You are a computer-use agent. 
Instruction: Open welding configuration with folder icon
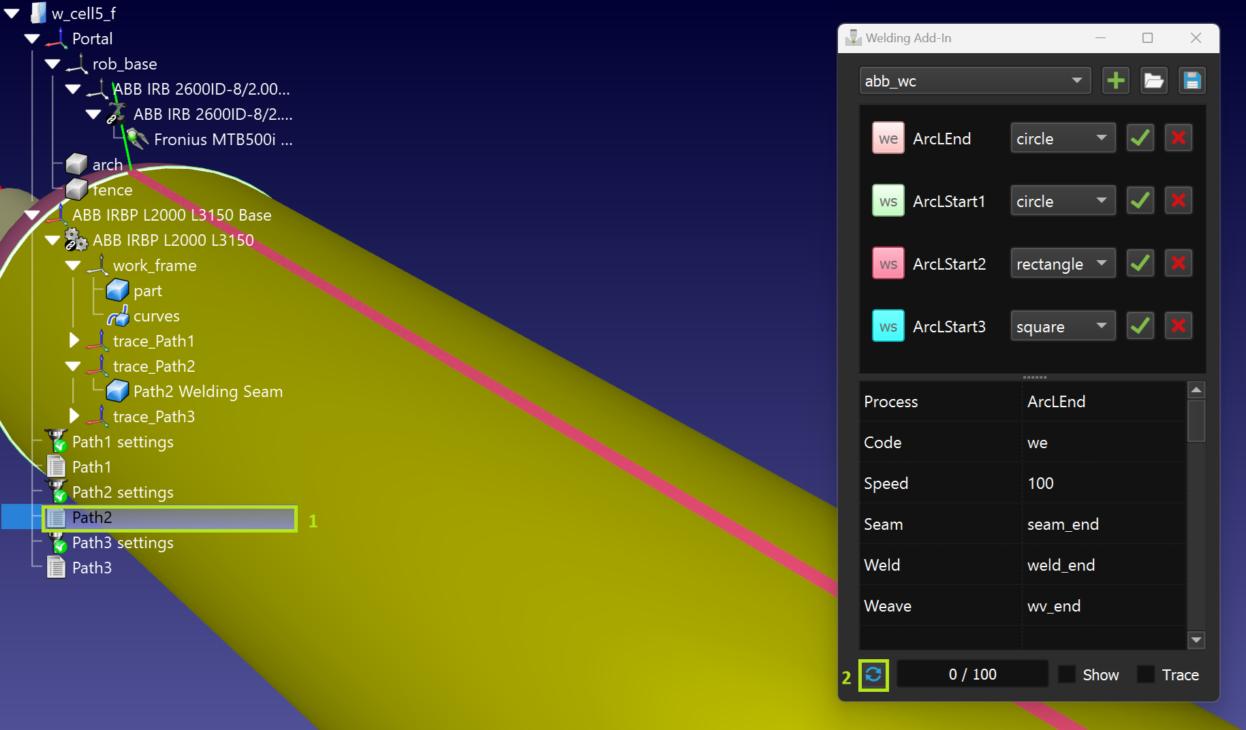pos(1153,81)
